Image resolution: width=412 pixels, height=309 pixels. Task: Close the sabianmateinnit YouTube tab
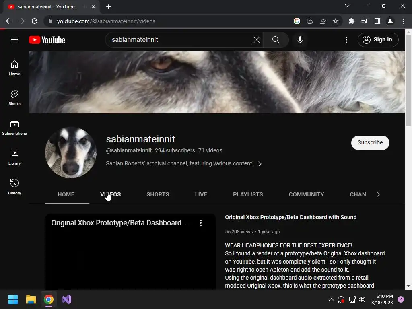pos(93,7)
